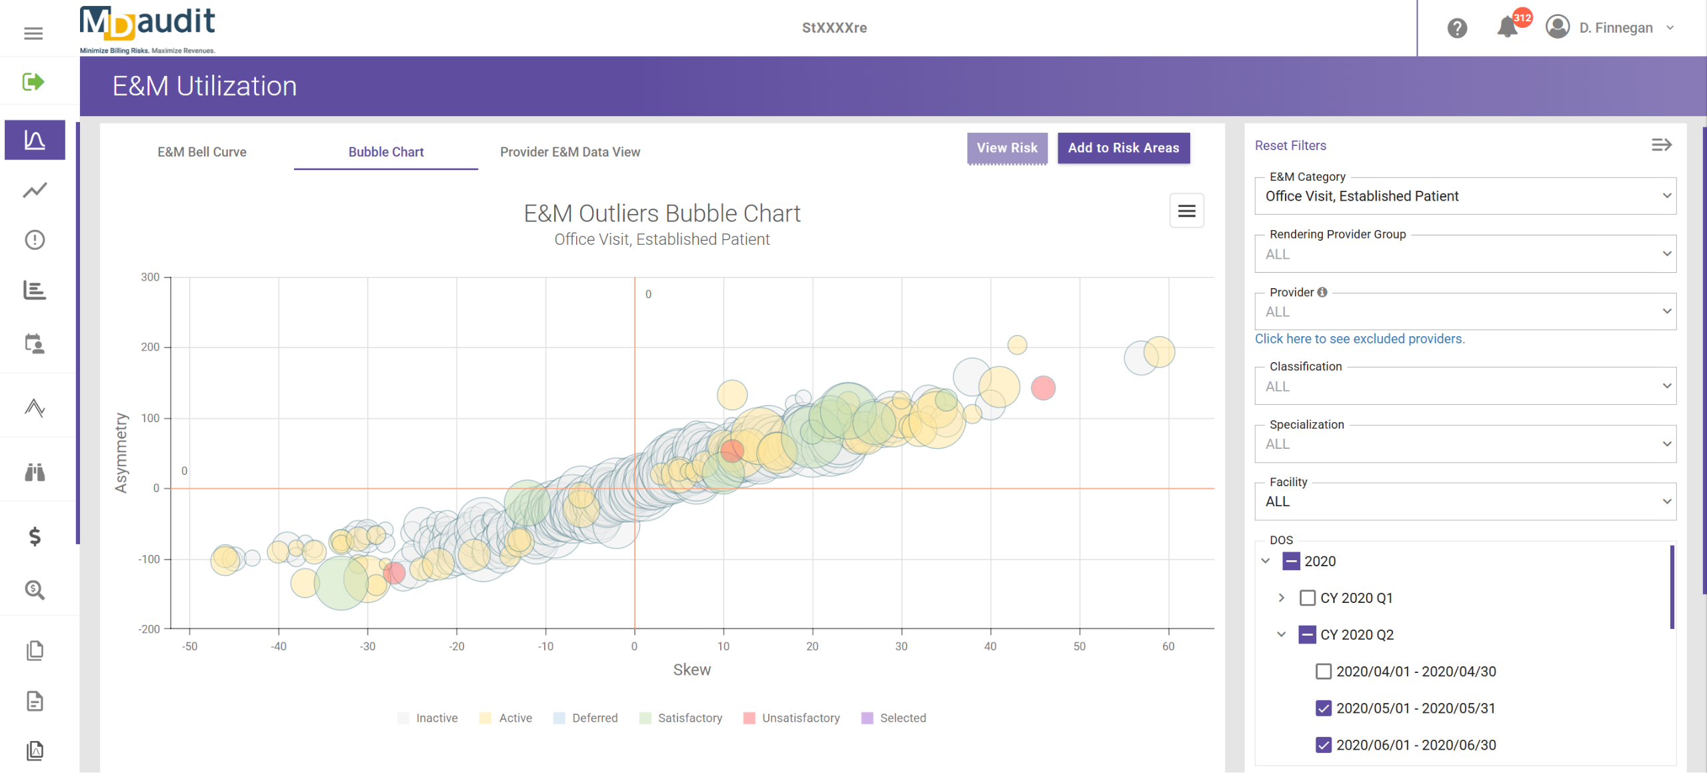Click the Add to Risk Areas button
1707x773 pixels.
click(x=1123, y=148)
